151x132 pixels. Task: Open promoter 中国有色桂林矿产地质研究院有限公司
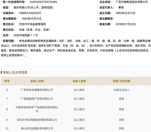(37, 109)
